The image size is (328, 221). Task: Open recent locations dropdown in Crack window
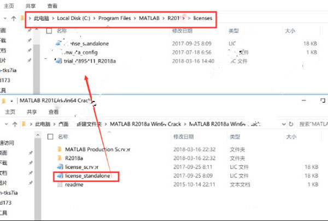coord(7,124)
